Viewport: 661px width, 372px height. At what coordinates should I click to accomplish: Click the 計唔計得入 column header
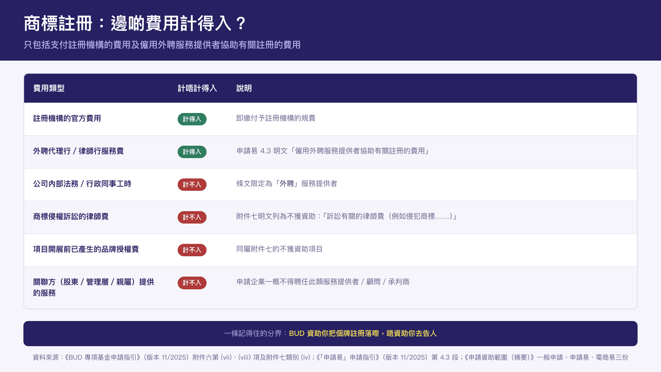(x=197, y=88)
